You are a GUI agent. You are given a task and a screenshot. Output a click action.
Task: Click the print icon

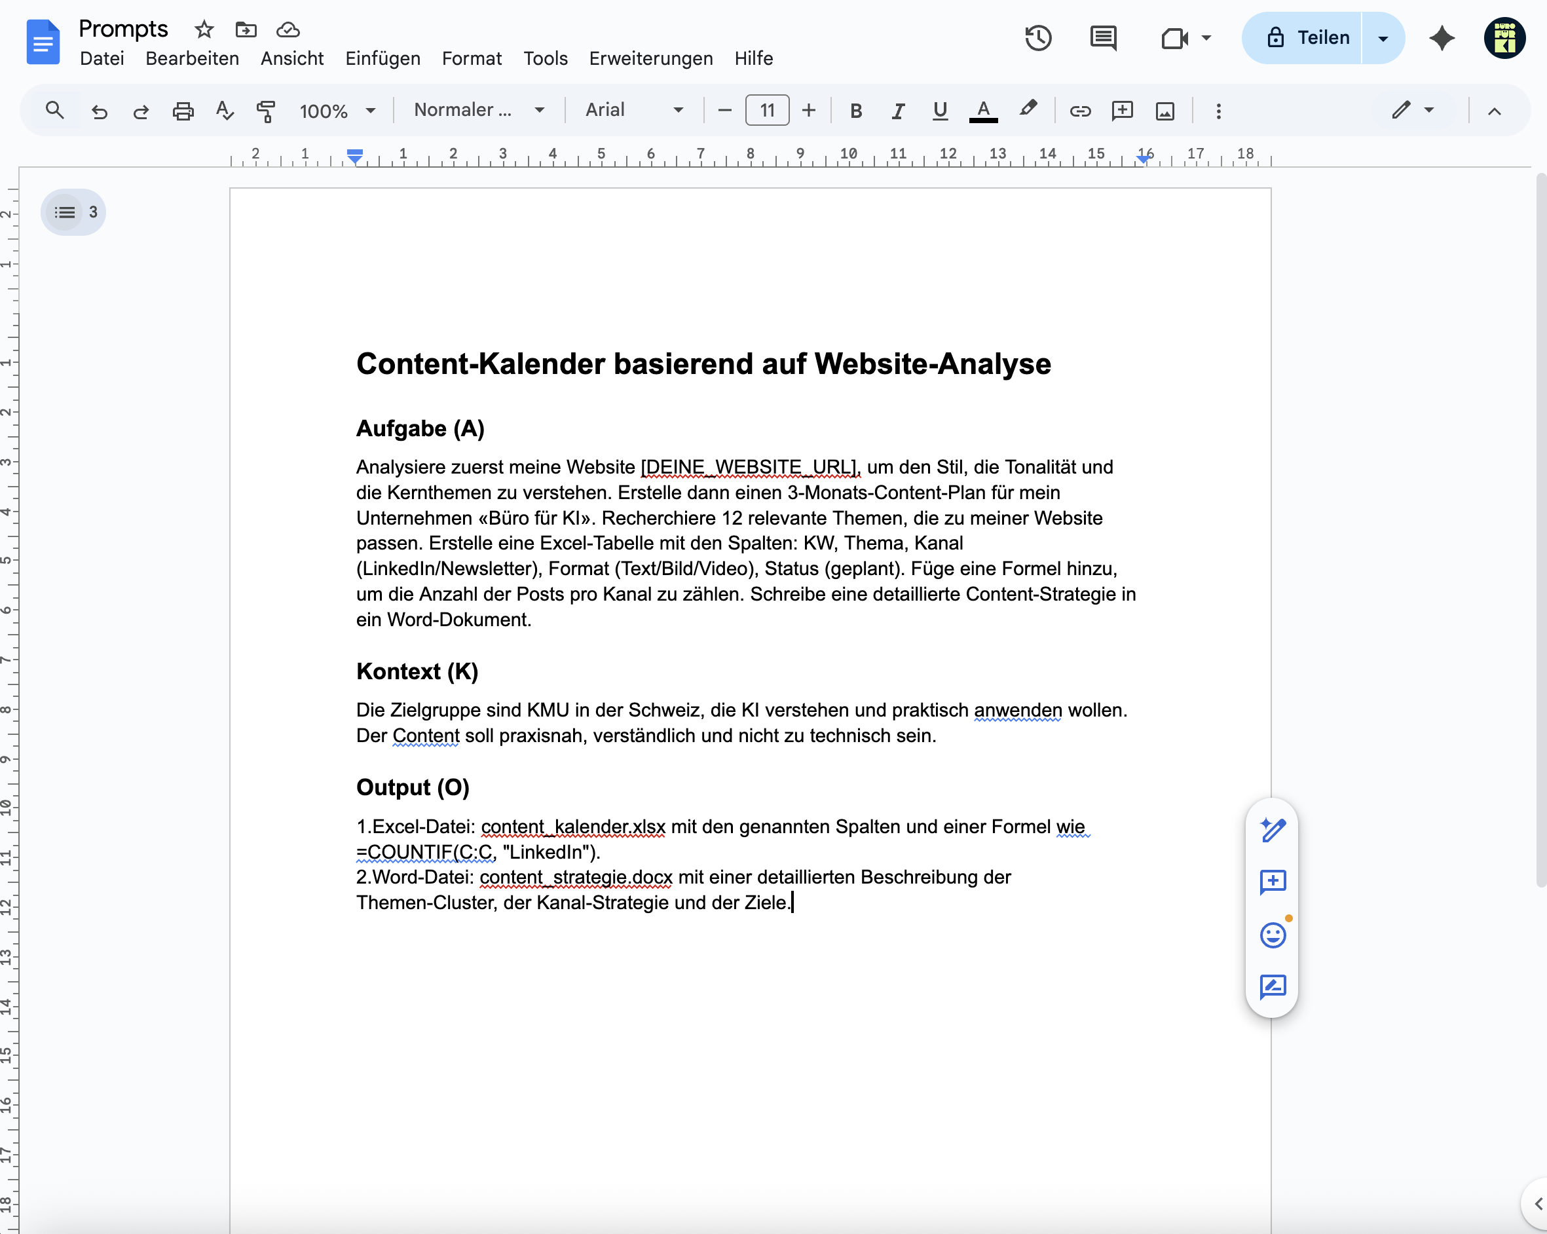point(183,111)
